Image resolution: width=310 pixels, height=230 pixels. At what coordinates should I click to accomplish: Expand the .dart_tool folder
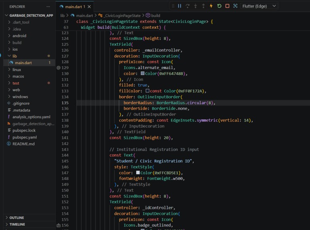pyautogui.click(x=29, y=22)
